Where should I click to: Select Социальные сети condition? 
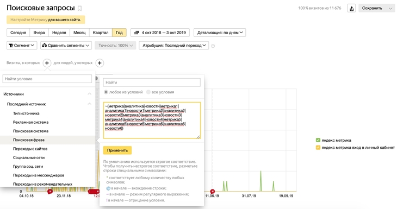[29, 157]
